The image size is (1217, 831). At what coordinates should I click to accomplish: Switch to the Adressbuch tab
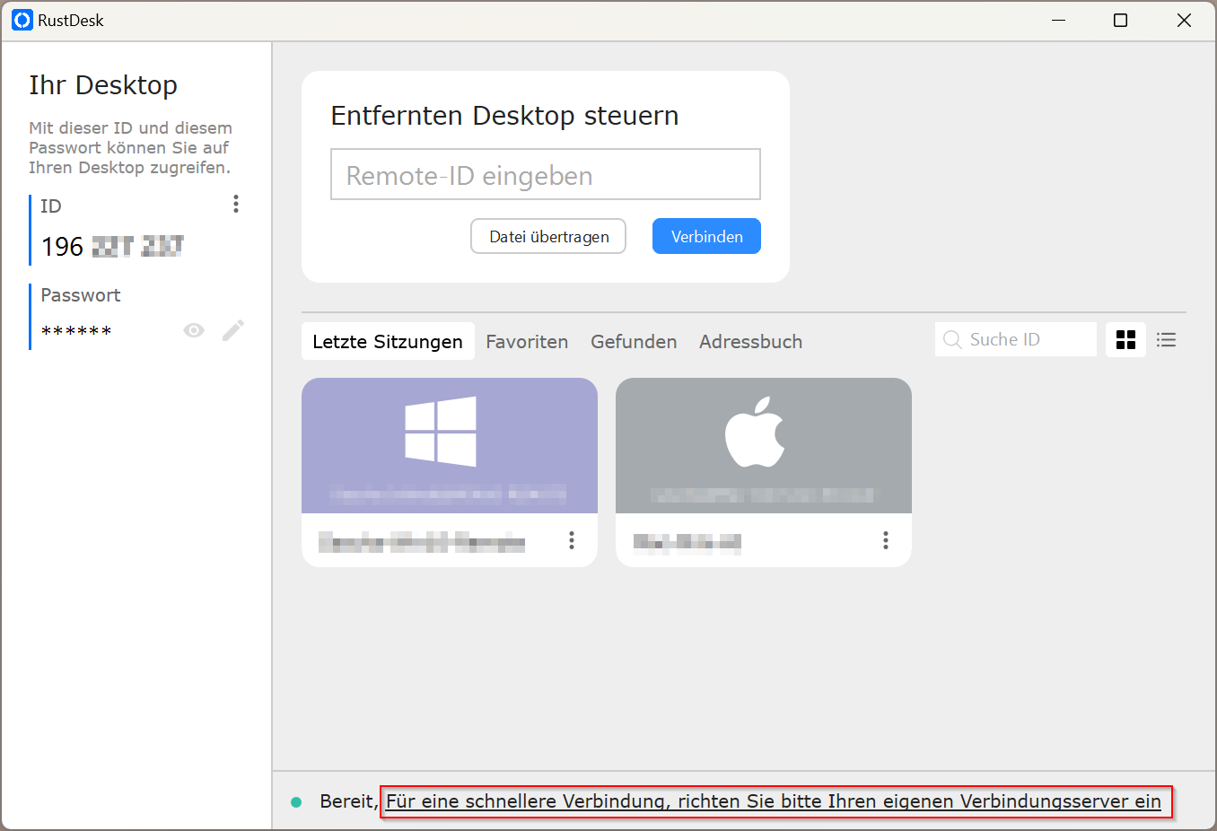(750, 341)
